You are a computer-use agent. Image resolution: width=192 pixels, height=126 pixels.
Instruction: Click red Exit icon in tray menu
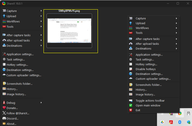click(131, 110)
